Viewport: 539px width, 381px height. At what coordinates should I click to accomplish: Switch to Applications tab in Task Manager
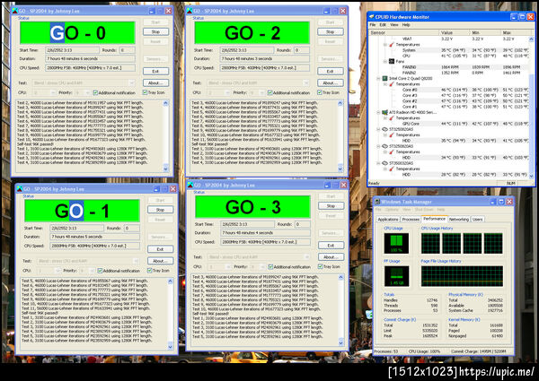pyautogui.click(x=388, y=219)
